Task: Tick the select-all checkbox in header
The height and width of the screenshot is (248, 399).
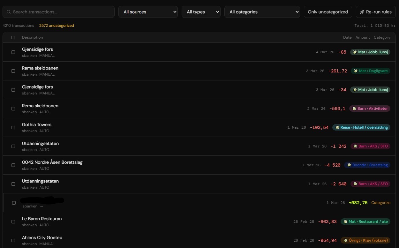Action: pos(13,37)
